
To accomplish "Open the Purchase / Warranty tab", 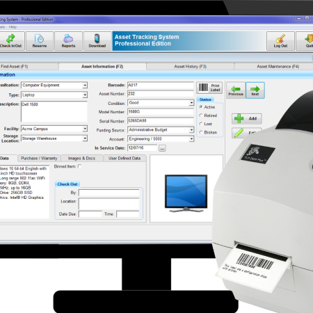I will click(39, 158).
